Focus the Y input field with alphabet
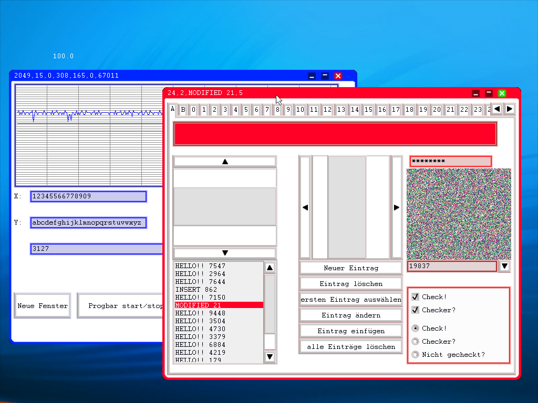Viewport: 538px width, 403px height. (x=88, y=222)
